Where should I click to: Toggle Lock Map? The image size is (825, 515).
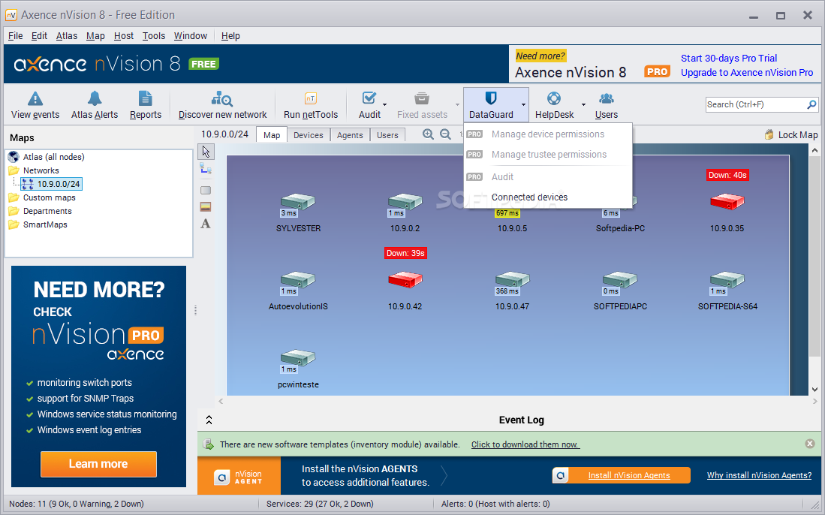(x=790, y=134)
